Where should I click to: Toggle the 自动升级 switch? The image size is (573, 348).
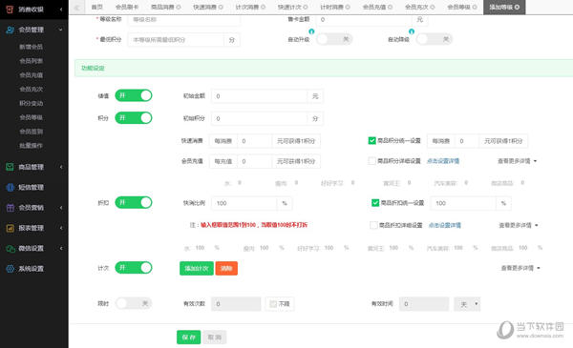pos(334,39)
